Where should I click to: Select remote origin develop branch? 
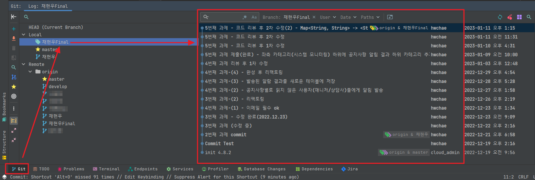coord(55,87)
